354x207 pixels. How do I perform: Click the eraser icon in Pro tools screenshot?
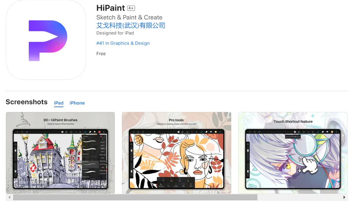pos(206,132)
